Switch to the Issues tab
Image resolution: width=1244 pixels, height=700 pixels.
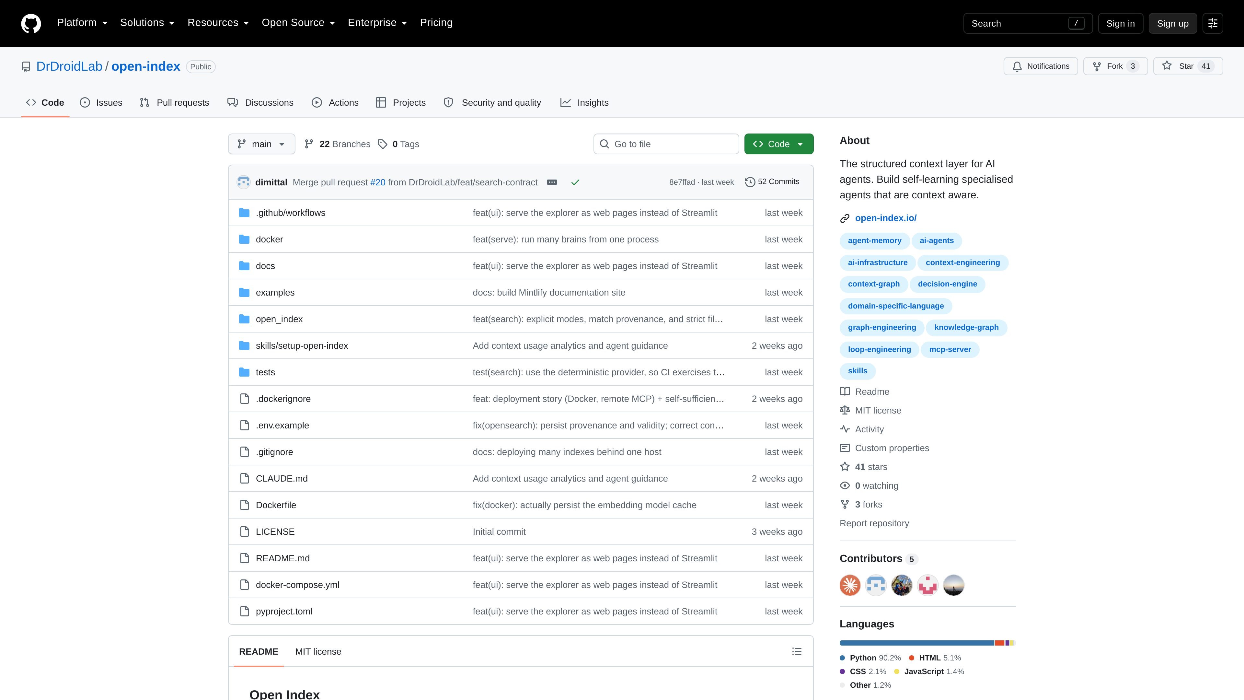[x=101, y=102]
